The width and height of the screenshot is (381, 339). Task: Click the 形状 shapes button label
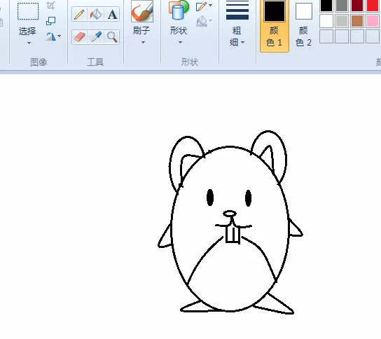pos(179,30)
